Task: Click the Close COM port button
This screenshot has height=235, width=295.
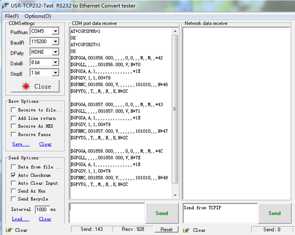Action: pos(35,86)
